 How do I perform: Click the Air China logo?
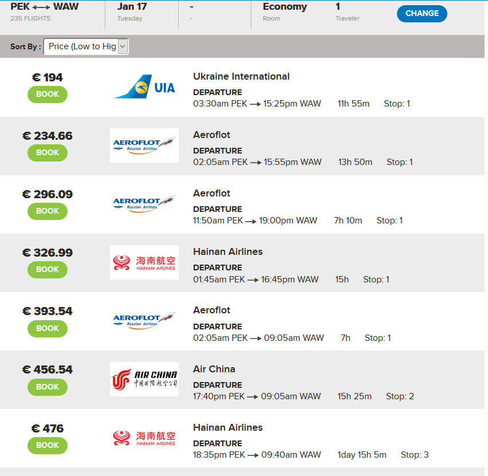pos(144,379)
